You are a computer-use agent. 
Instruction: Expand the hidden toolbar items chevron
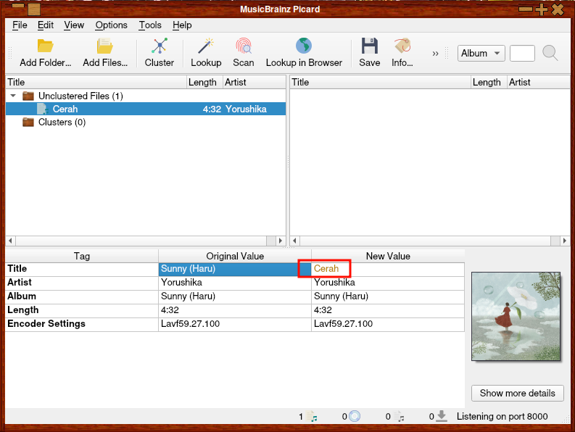coord(436,54)
